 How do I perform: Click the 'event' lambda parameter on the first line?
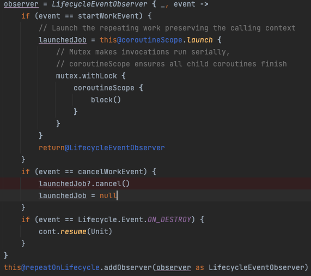(x=185, y=4)
